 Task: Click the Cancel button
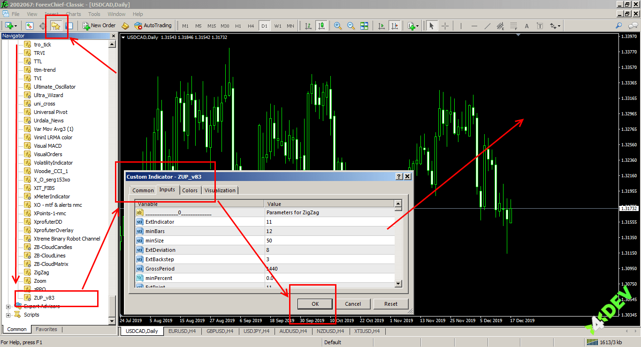pyautogui.click(x=353, y=304)
